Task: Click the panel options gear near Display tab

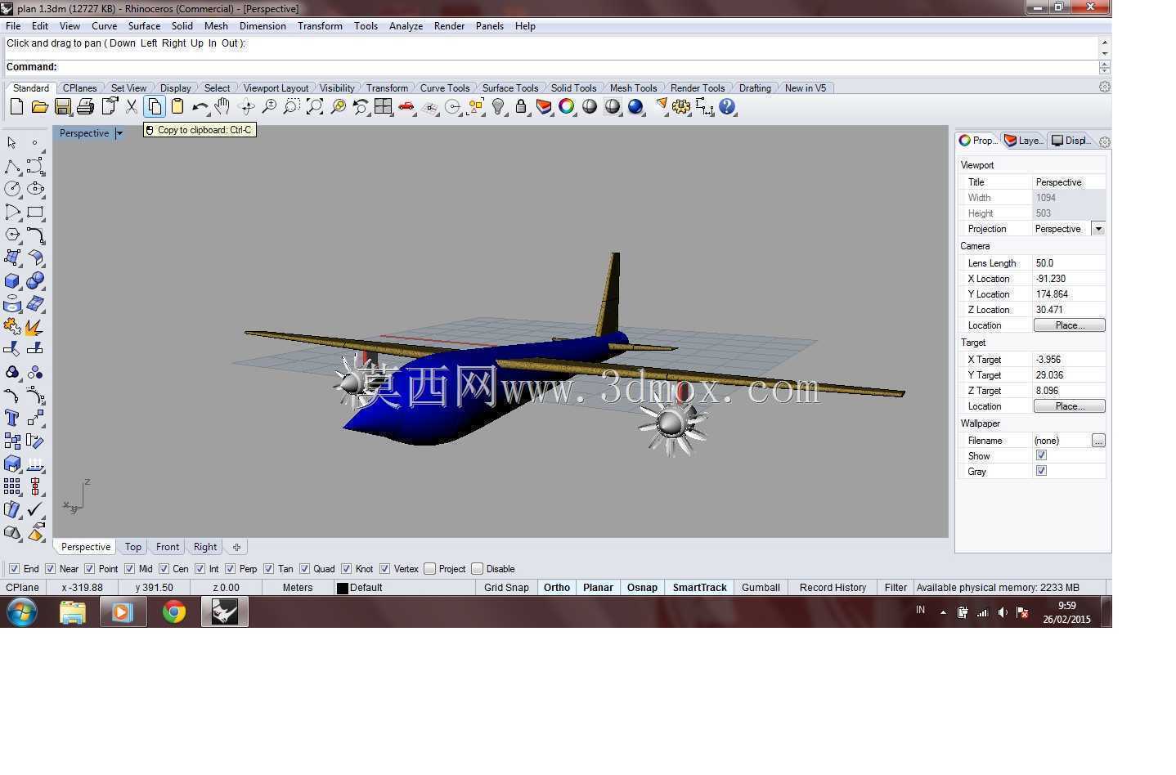Action: pyautogui.click(x=1105, y=141)
